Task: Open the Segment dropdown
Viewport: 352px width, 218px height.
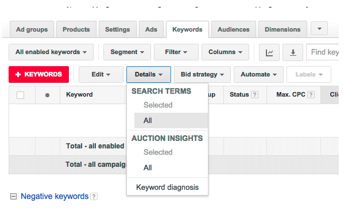Action: [x=127, y=52]
